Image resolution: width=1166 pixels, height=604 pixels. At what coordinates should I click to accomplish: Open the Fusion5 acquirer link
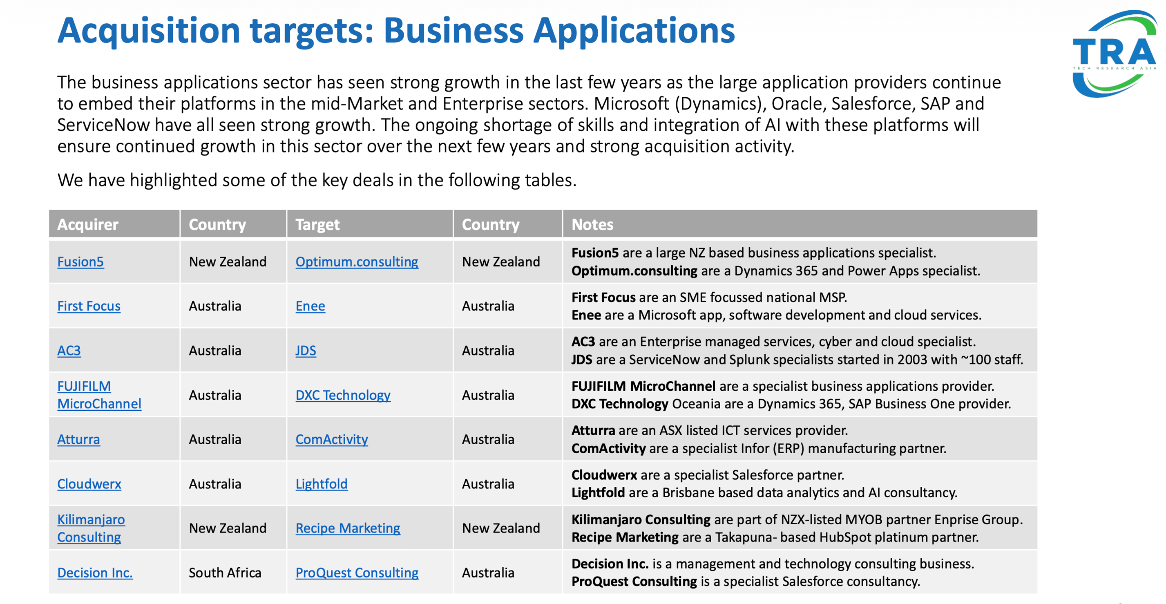[80, 262]
